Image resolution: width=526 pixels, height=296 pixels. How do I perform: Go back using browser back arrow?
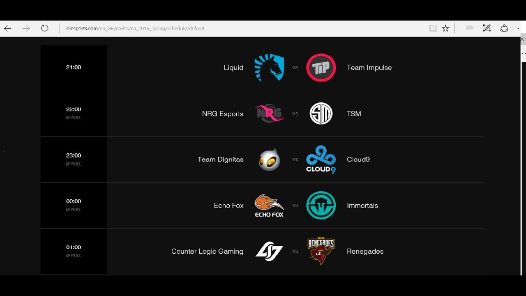[x=7, y=28]
